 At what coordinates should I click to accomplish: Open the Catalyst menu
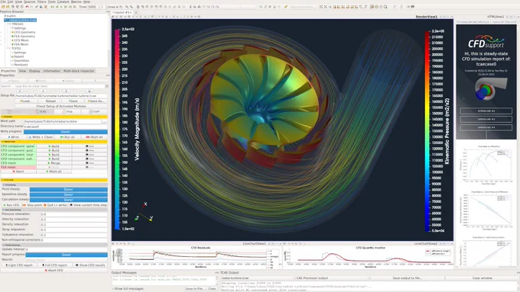[63, 2]
